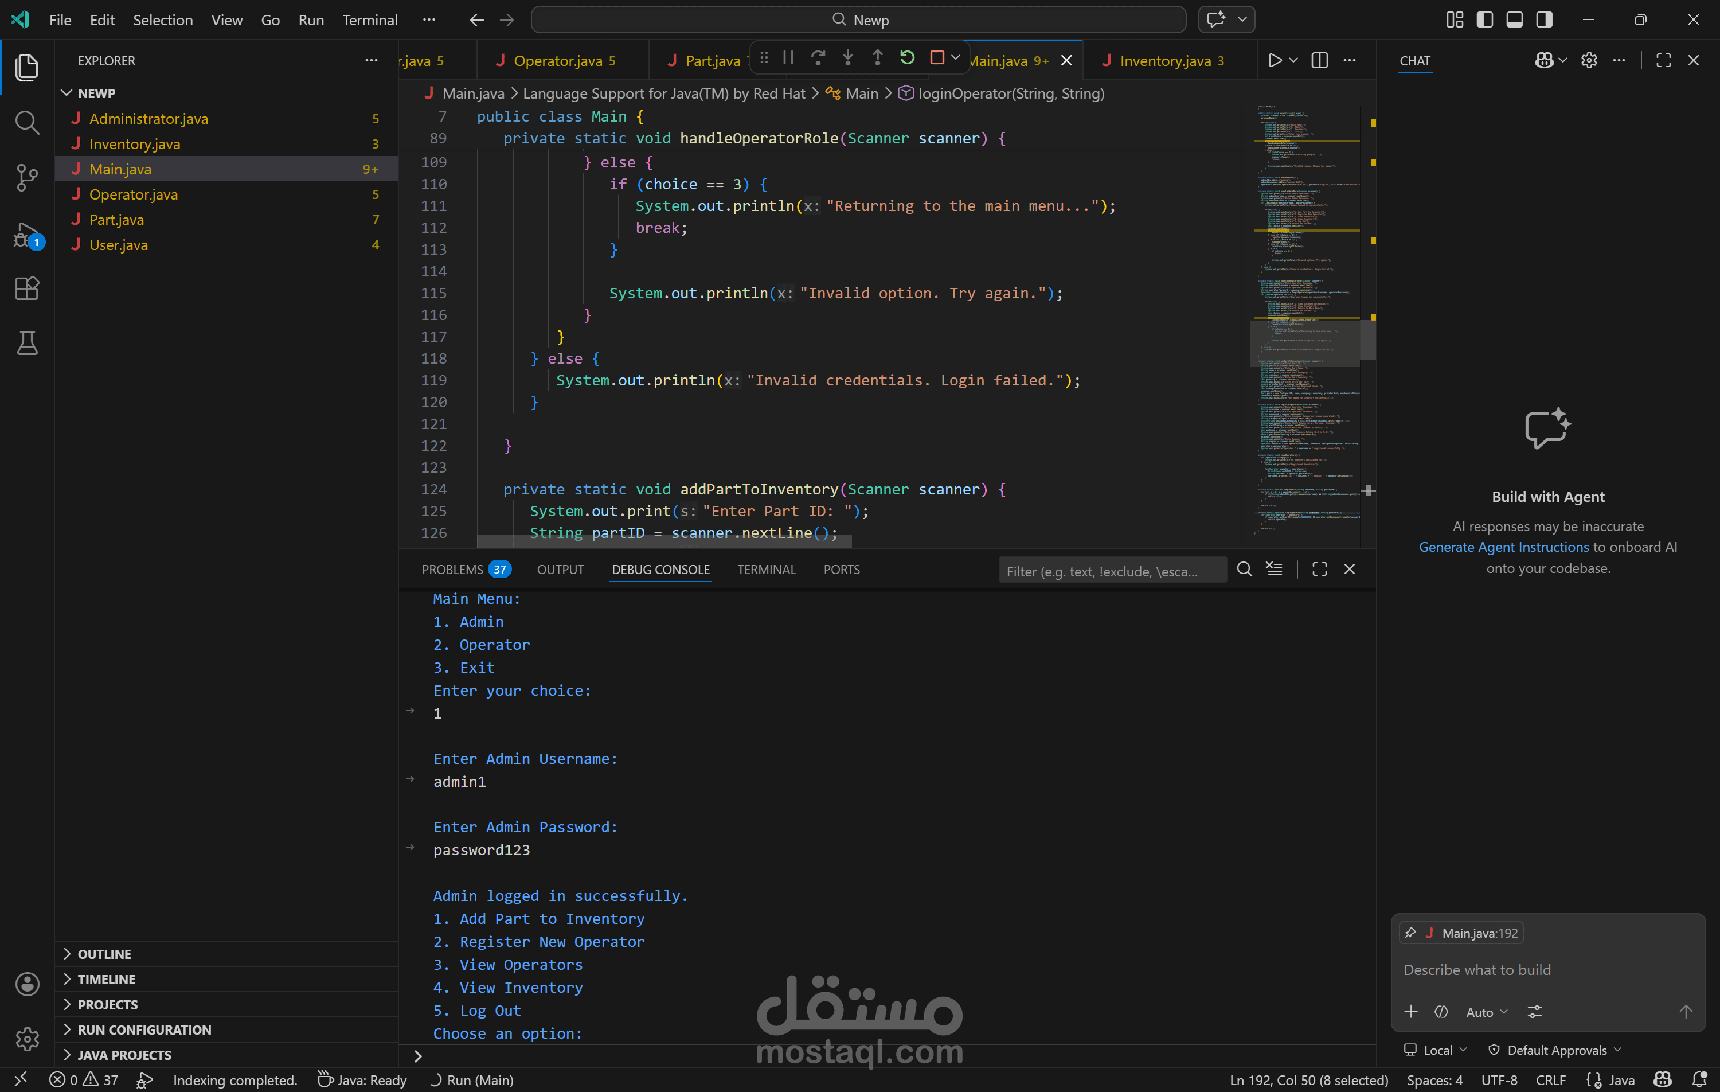Open the Extensions view
The image size is (1720, 1092).
[27, 288]
